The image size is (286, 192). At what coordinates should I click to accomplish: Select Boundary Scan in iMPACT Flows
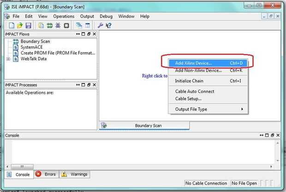point(35,41)
